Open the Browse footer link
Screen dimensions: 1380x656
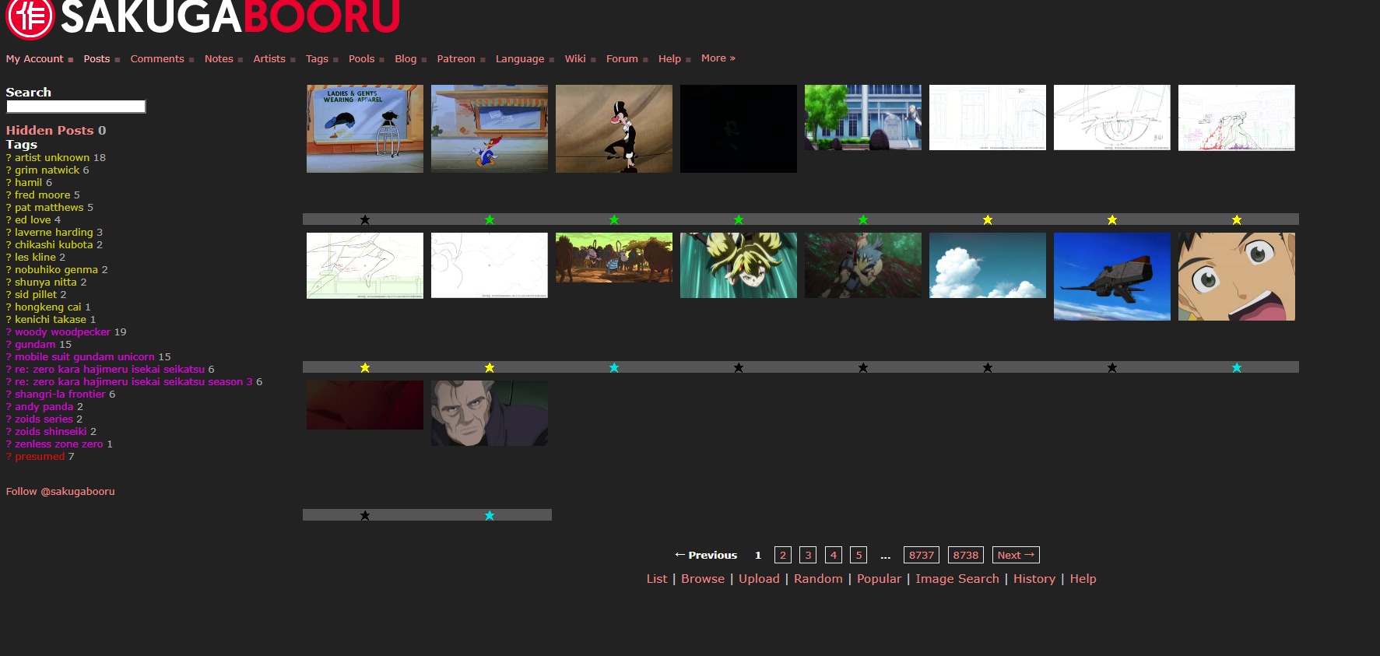click(x=703, y=579)
